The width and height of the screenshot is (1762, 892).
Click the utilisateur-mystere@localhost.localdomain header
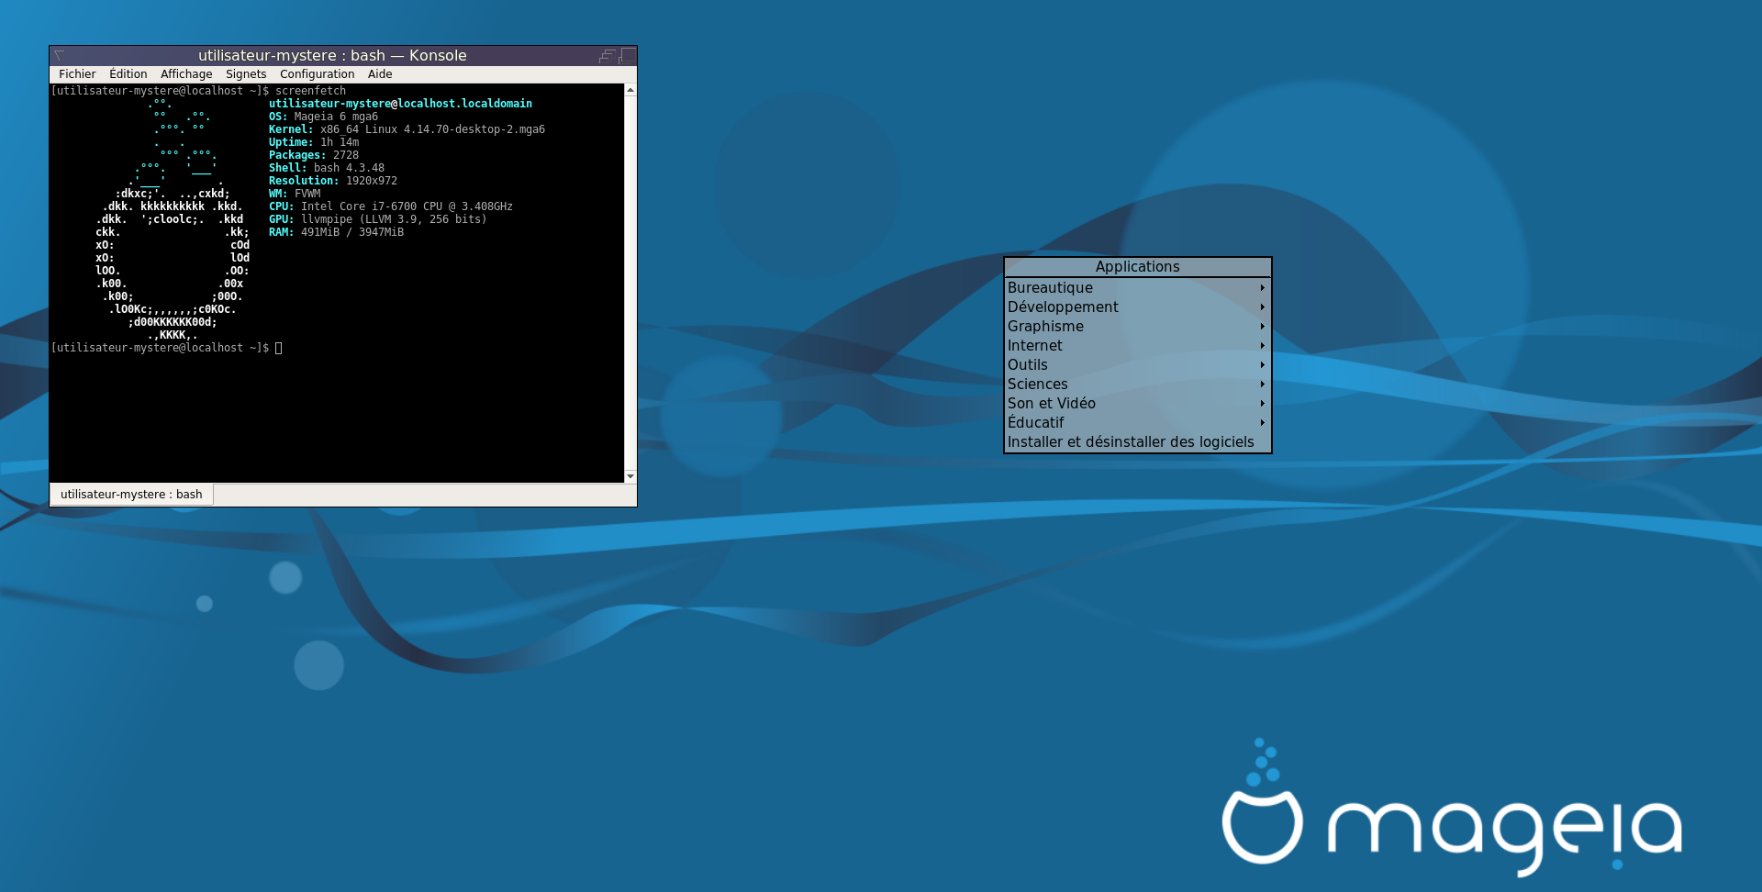coord(400,104)
